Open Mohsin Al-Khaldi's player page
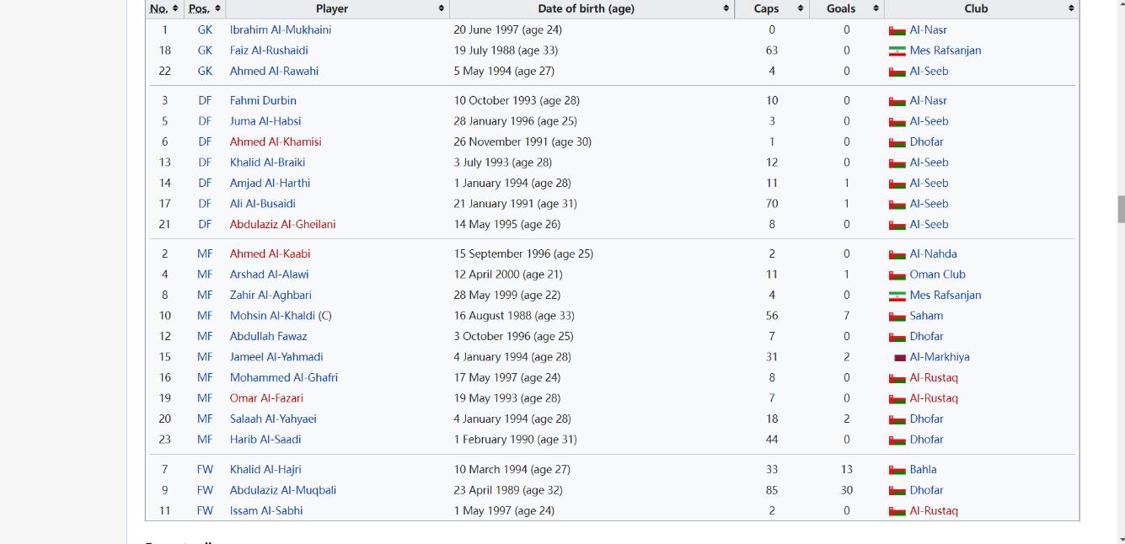1125x544 pixels. pos(272,316)
